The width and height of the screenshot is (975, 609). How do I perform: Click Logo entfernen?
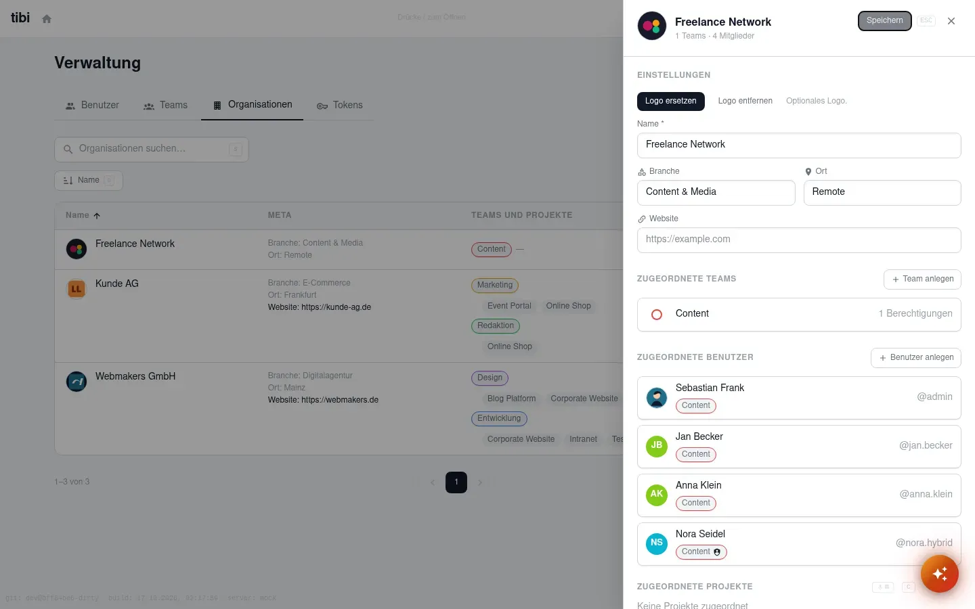745,101
